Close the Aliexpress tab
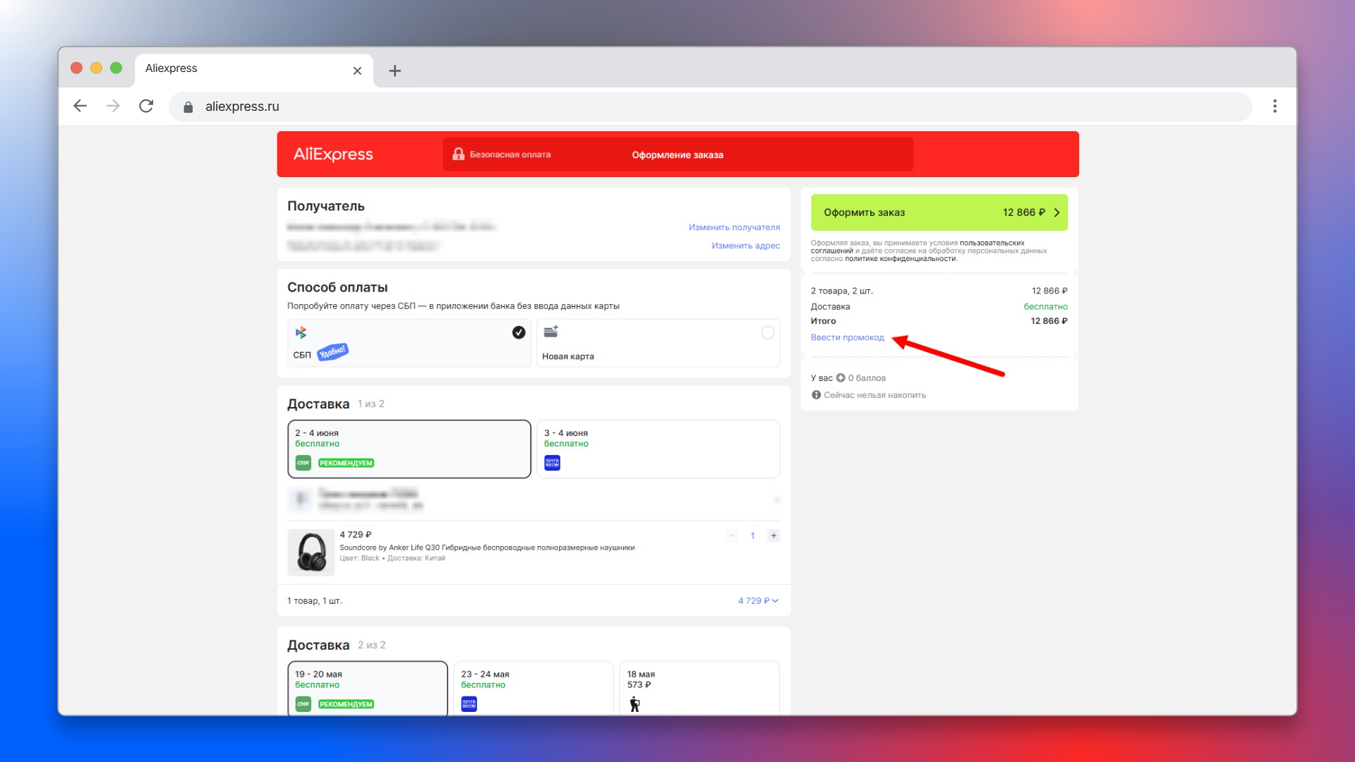The image size is (1355, 762). (357, 71)
